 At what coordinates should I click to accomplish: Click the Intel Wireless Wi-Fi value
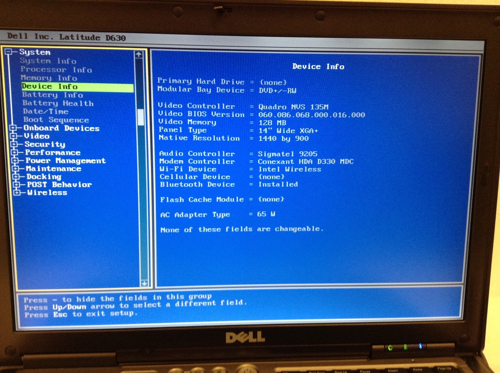(x=290, y=169)
